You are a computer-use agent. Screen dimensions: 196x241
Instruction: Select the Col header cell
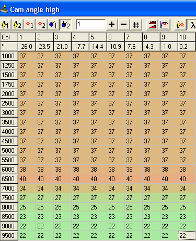click(9, 37)
